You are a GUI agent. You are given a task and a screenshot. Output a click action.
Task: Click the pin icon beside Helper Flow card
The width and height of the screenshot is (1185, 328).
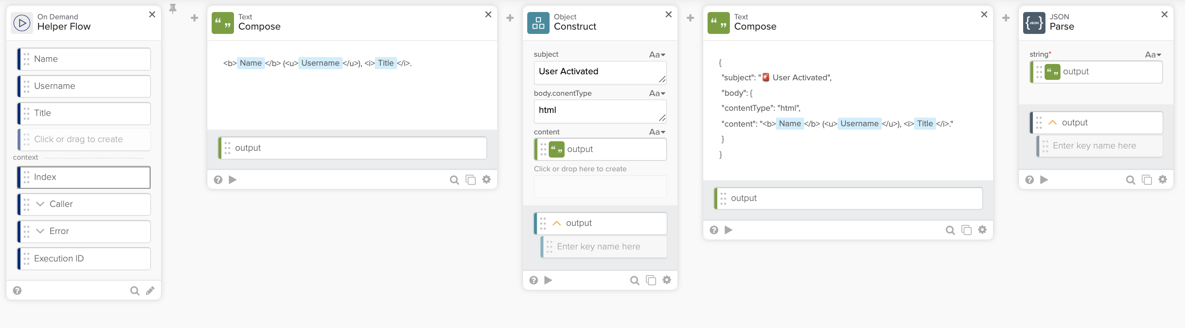point(173,8)
